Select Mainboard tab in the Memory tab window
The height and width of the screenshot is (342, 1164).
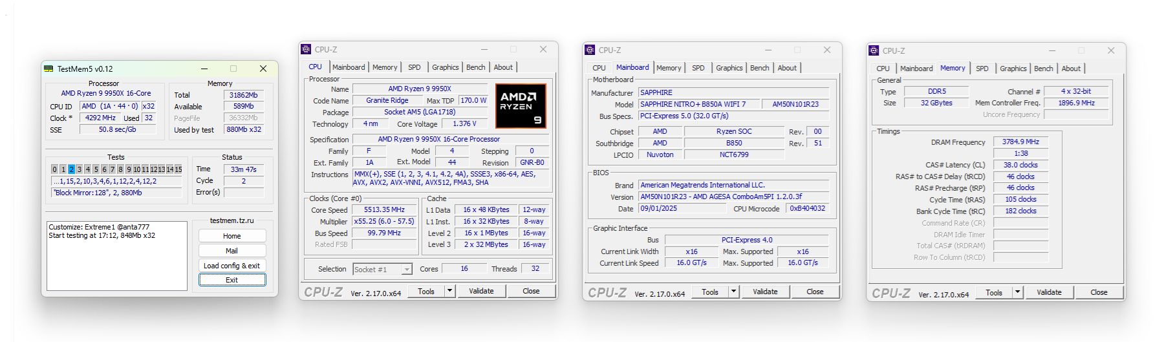(916, 69)
